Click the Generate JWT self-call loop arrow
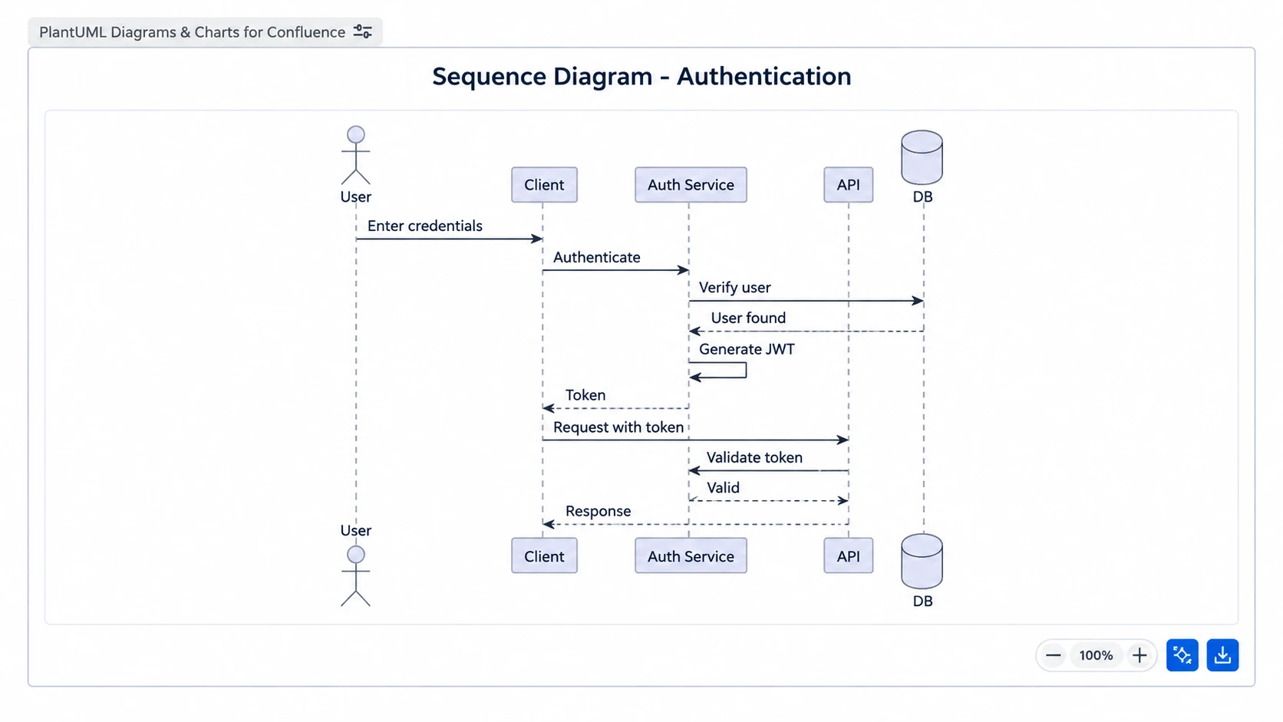 point(718,370)
